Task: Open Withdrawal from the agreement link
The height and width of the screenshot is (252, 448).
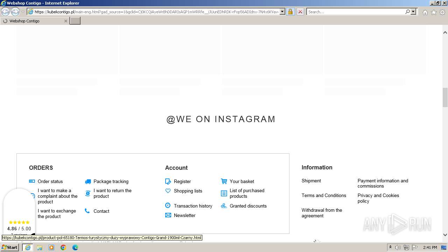Action: pos(322,213)
